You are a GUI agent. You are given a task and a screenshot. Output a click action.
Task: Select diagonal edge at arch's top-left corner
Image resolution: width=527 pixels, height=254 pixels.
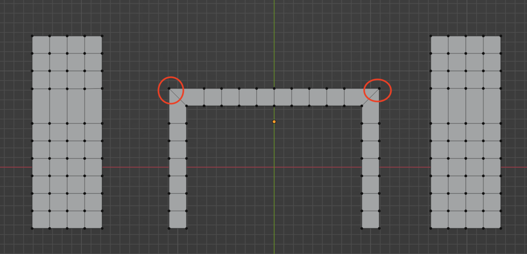(178, 97)
